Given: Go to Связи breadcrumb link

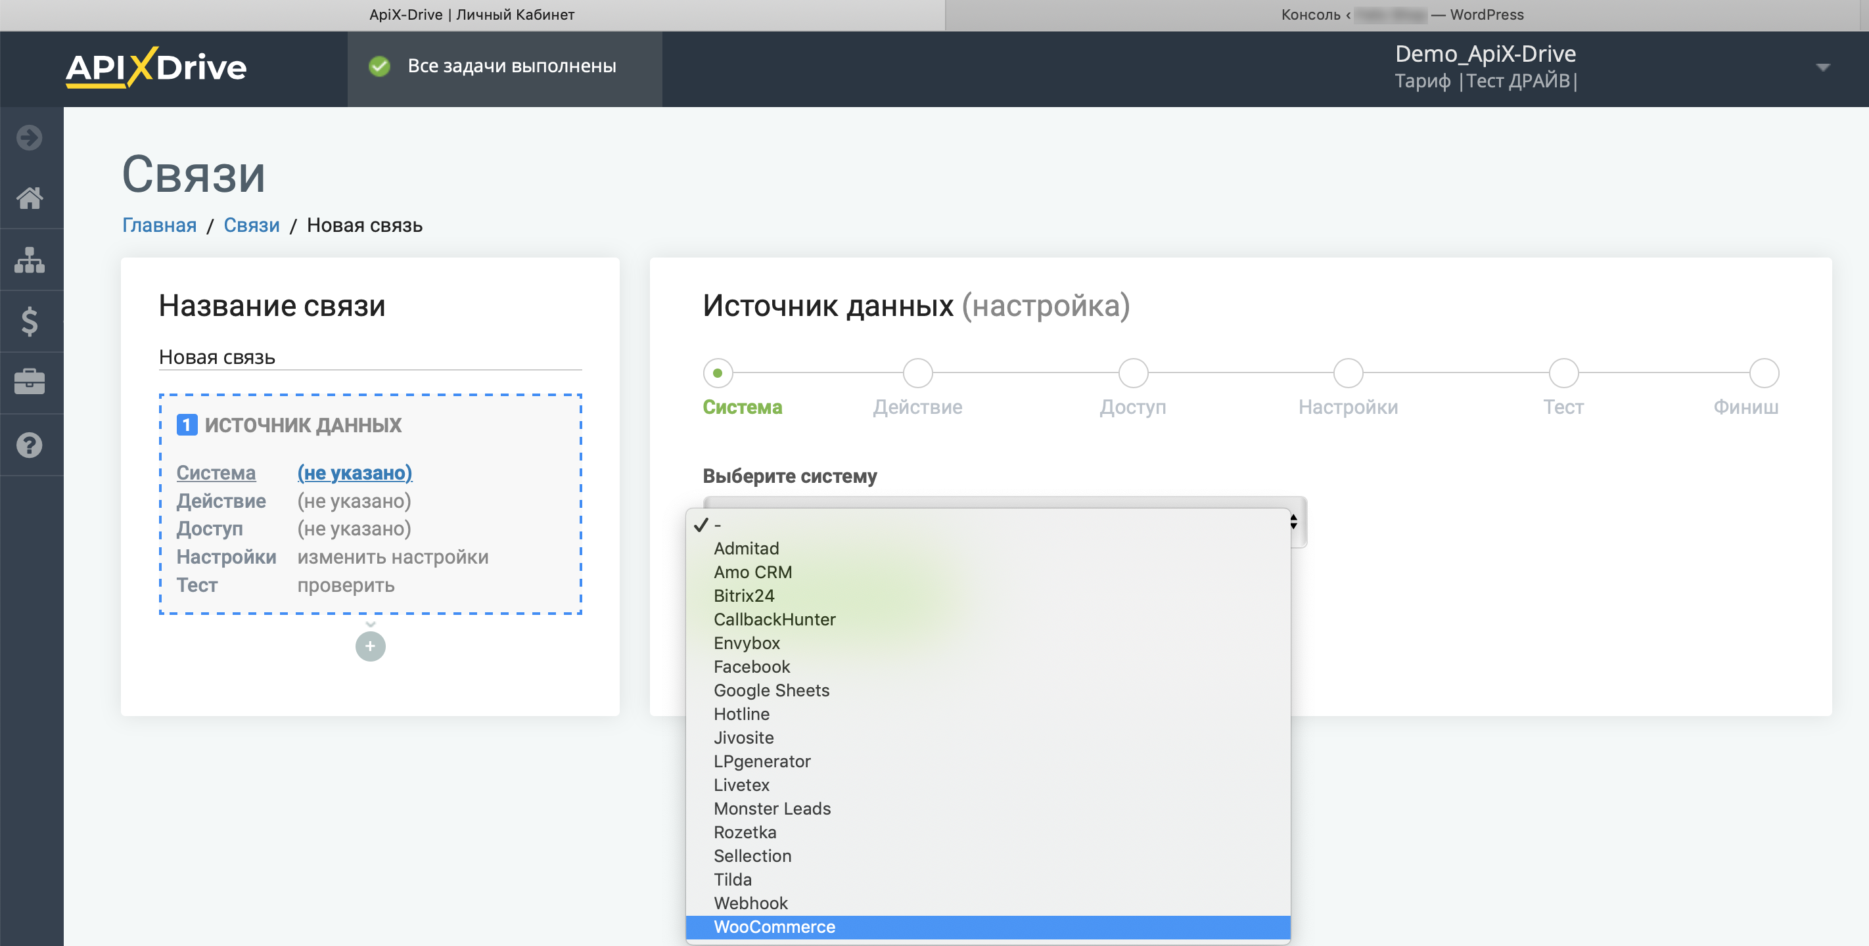Looking at the screenshot, I should 251,225.
